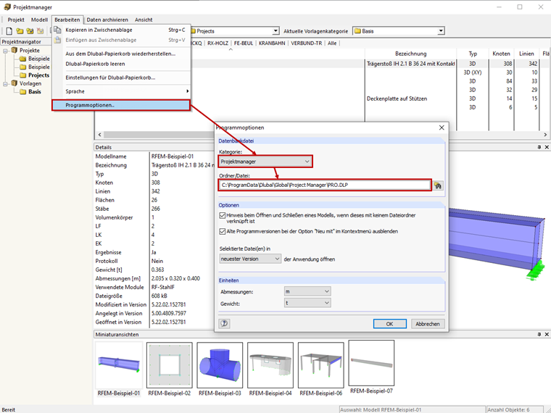Screen dimensions: 551x413
Task: Expand the Sprache submenu arrow
Action: tap(187, 91)
